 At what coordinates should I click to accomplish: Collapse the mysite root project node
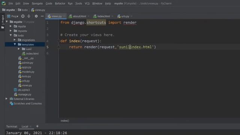pyautogui.click(x=7, y=22)
